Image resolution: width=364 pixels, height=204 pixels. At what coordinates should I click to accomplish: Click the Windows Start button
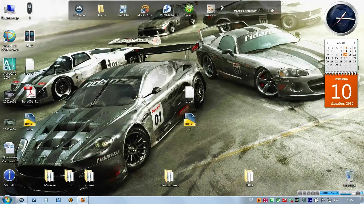tap(7, 200)
